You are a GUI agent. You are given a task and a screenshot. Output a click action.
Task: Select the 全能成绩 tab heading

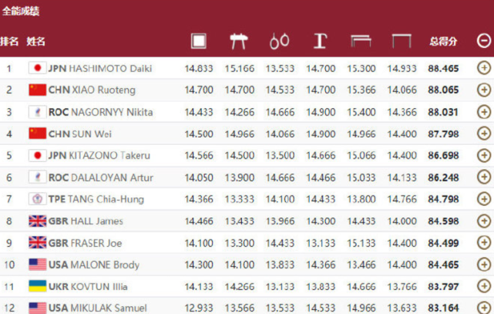click(x=21, y=12)
